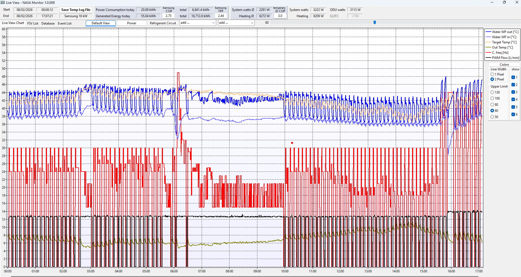521x277 pixels.
Task: Show the Refrigerant Circuit view
Action: [163, 23]
